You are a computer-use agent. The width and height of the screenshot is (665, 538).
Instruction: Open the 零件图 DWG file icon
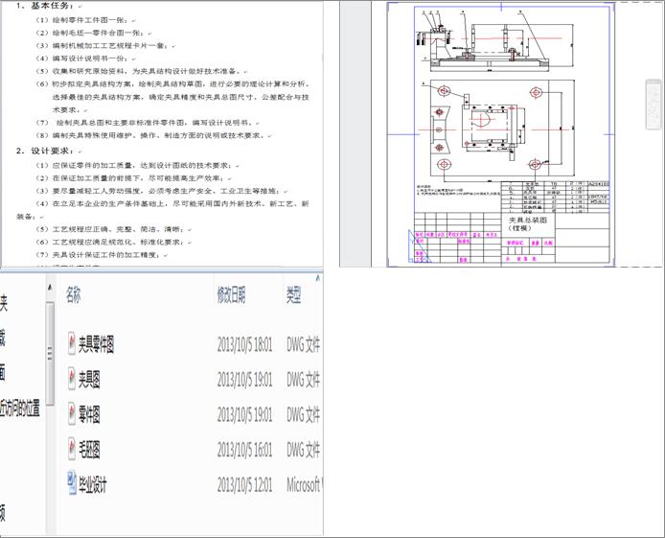coord(72,413)
